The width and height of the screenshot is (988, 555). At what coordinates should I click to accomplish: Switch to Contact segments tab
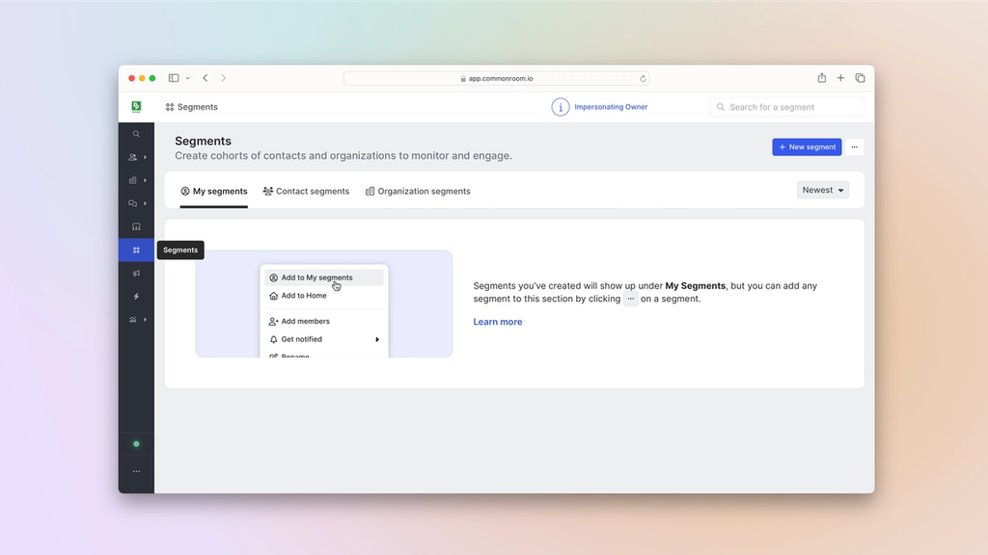(x=306, y=192)
